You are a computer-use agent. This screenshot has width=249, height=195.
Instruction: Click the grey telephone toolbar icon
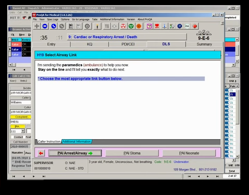pos(62,26)
